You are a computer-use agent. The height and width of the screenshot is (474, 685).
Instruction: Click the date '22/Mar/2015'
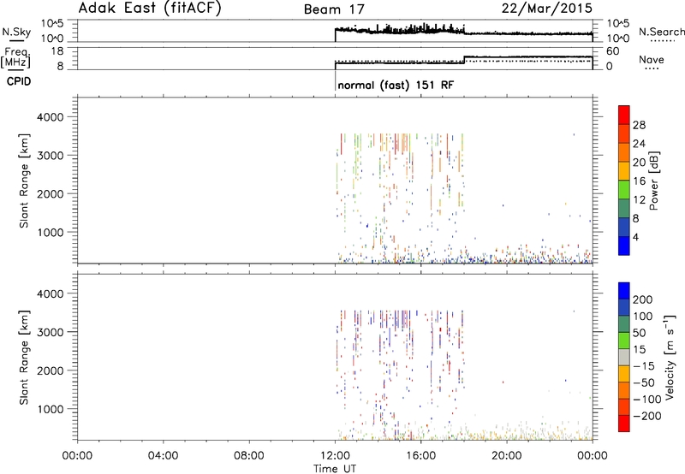pyautogui.click(x=546, y=9)
